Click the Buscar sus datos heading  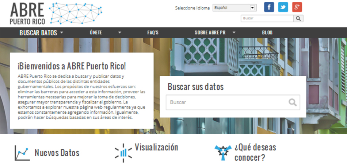pyautogui.click(x=196, y=86)
